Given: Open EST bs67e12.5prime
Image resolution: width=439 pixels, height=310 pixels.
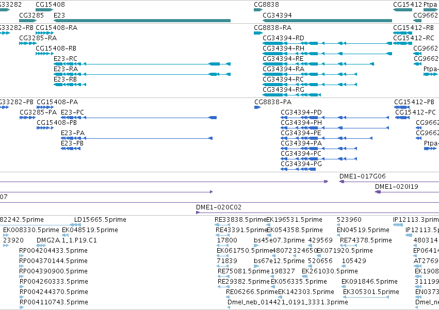Looking at the screenshot, I should click(x=279, y=261).
